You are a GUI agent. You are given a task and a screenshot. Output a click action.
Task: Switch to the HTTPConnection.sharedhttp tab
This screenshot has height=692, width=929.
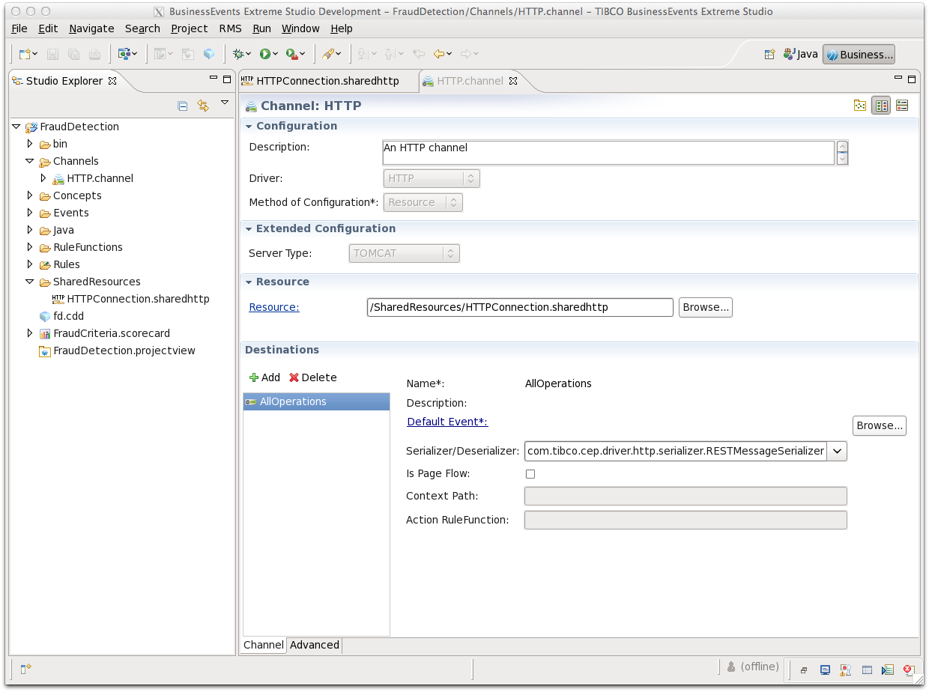[x=327, y=81]
